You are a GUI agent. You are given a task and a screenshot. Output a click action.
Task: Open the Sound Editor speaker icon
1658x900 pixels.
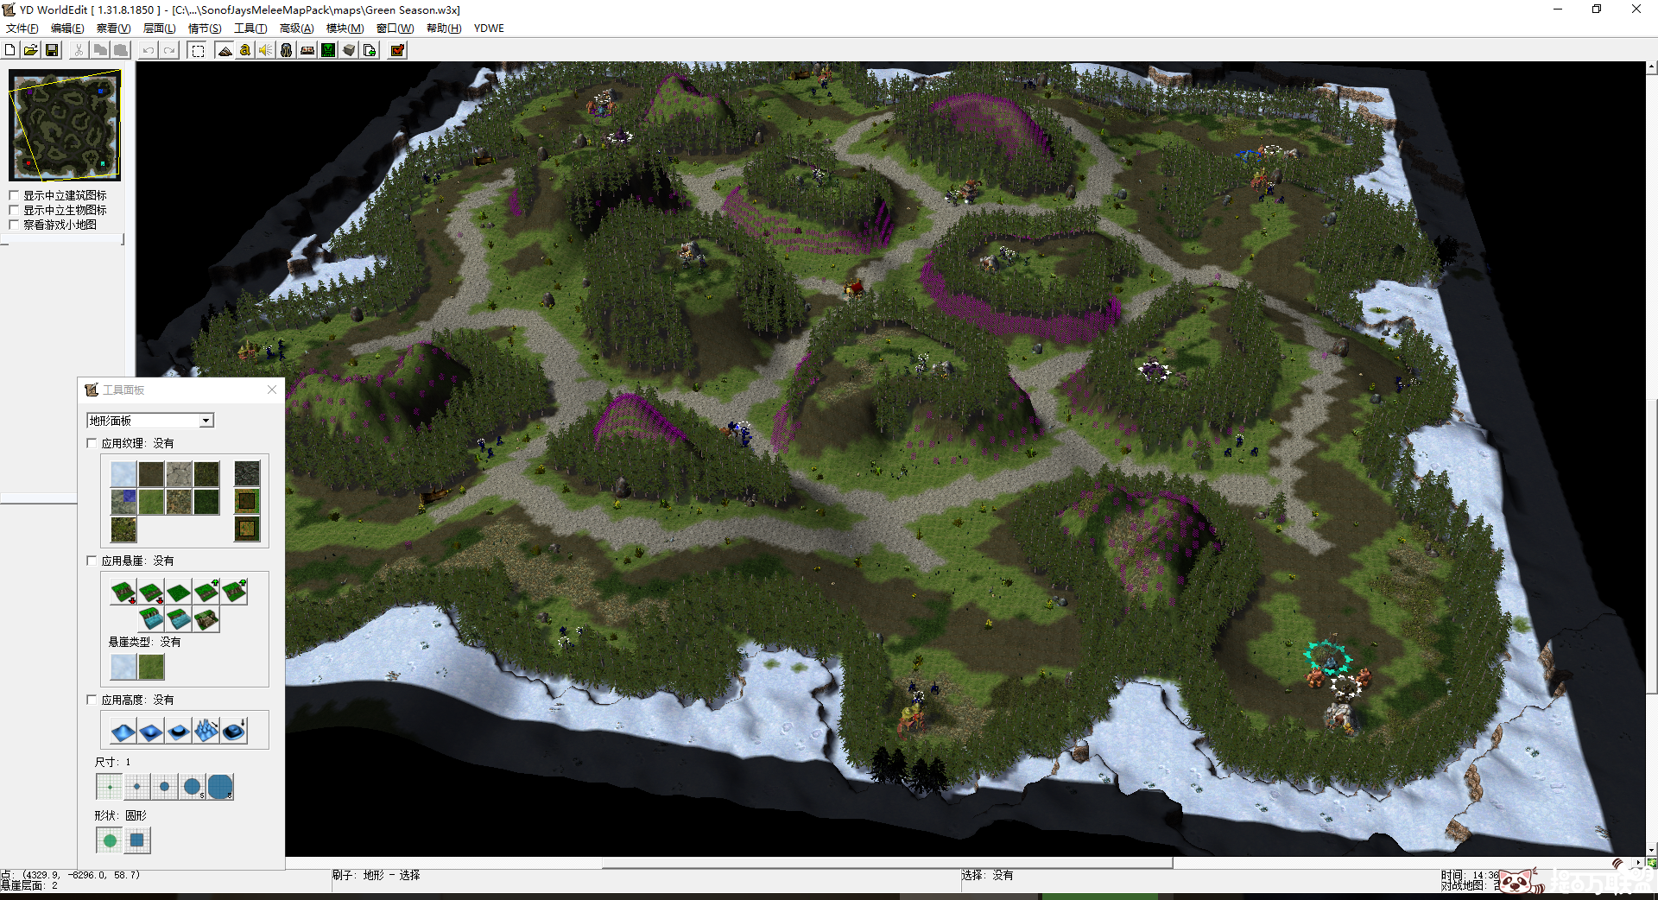click(266, 50)
